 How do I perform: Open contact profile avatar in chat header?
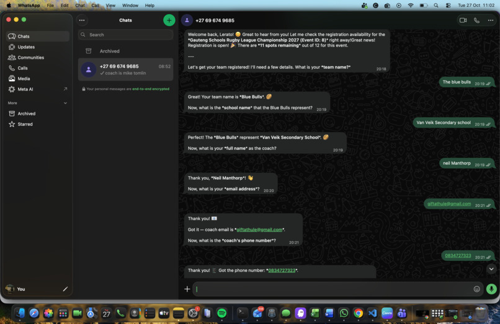pyautogui.click(x=187, y=20)
